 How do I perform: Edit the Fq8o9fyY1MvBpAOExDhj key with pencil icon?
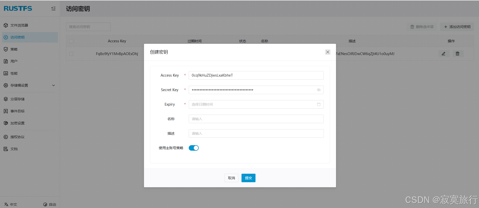[444, 54]
